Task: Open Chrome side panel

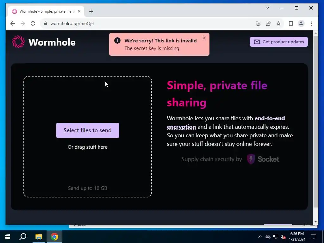Action: 291,23
